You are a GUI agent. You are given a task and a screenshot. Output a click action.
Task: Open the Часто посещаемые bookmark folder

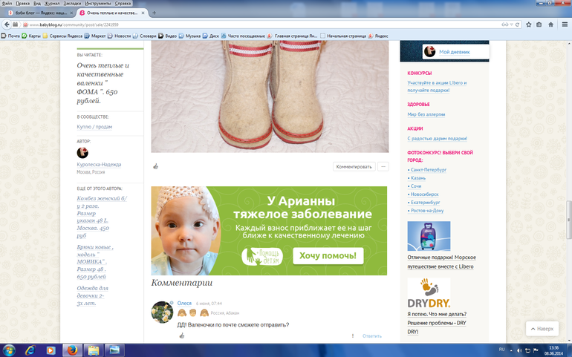coord(243,36)
